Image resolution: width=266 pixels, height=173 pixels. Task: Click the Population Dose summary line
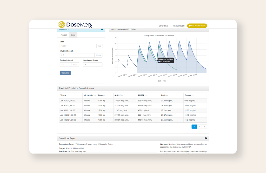tap(86, 144)
